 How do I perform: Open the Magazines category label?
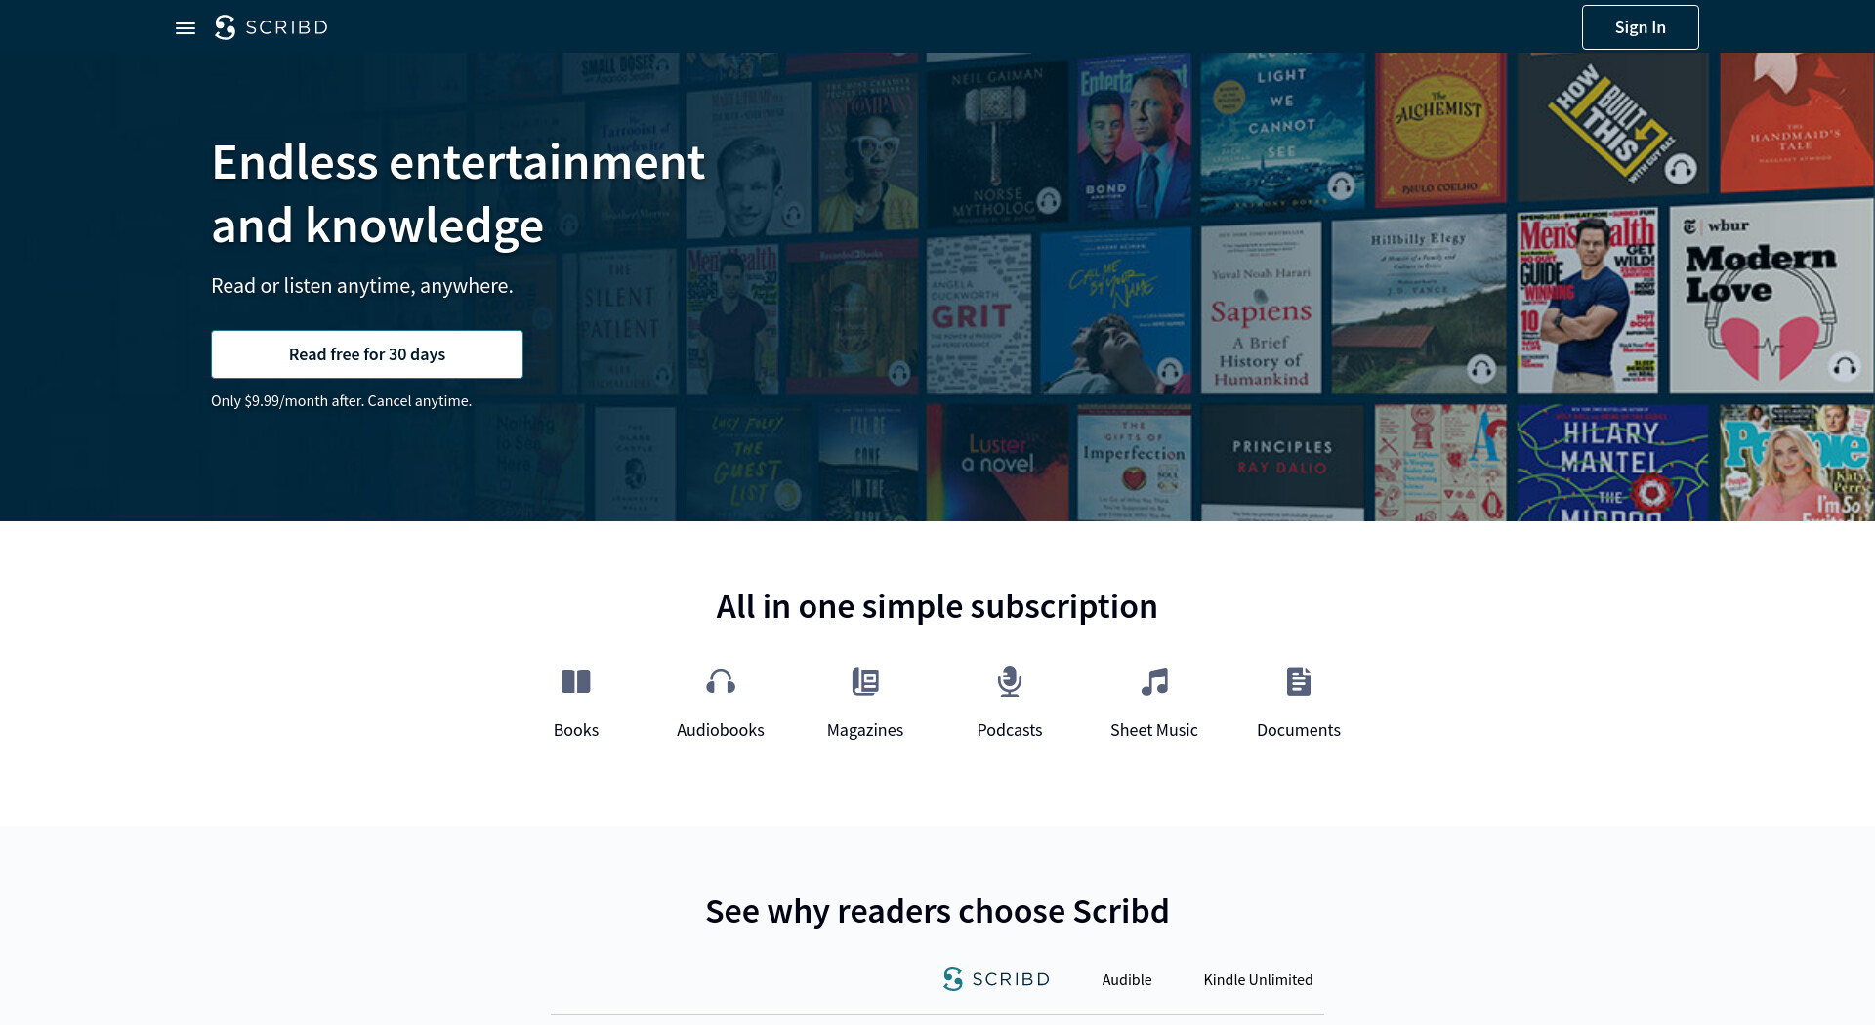point(865,730)
